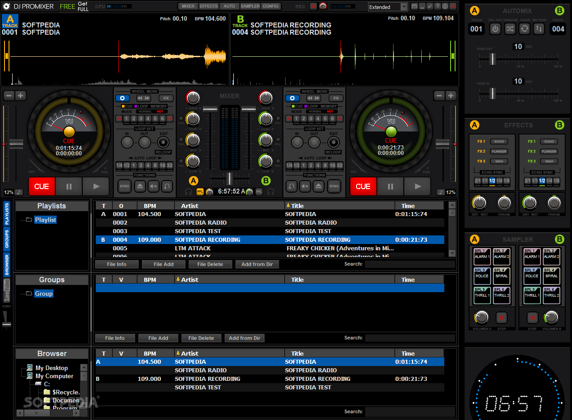Select the Group folder item
The width and height of the screenshot is (572, 420).
pos(44,294)
